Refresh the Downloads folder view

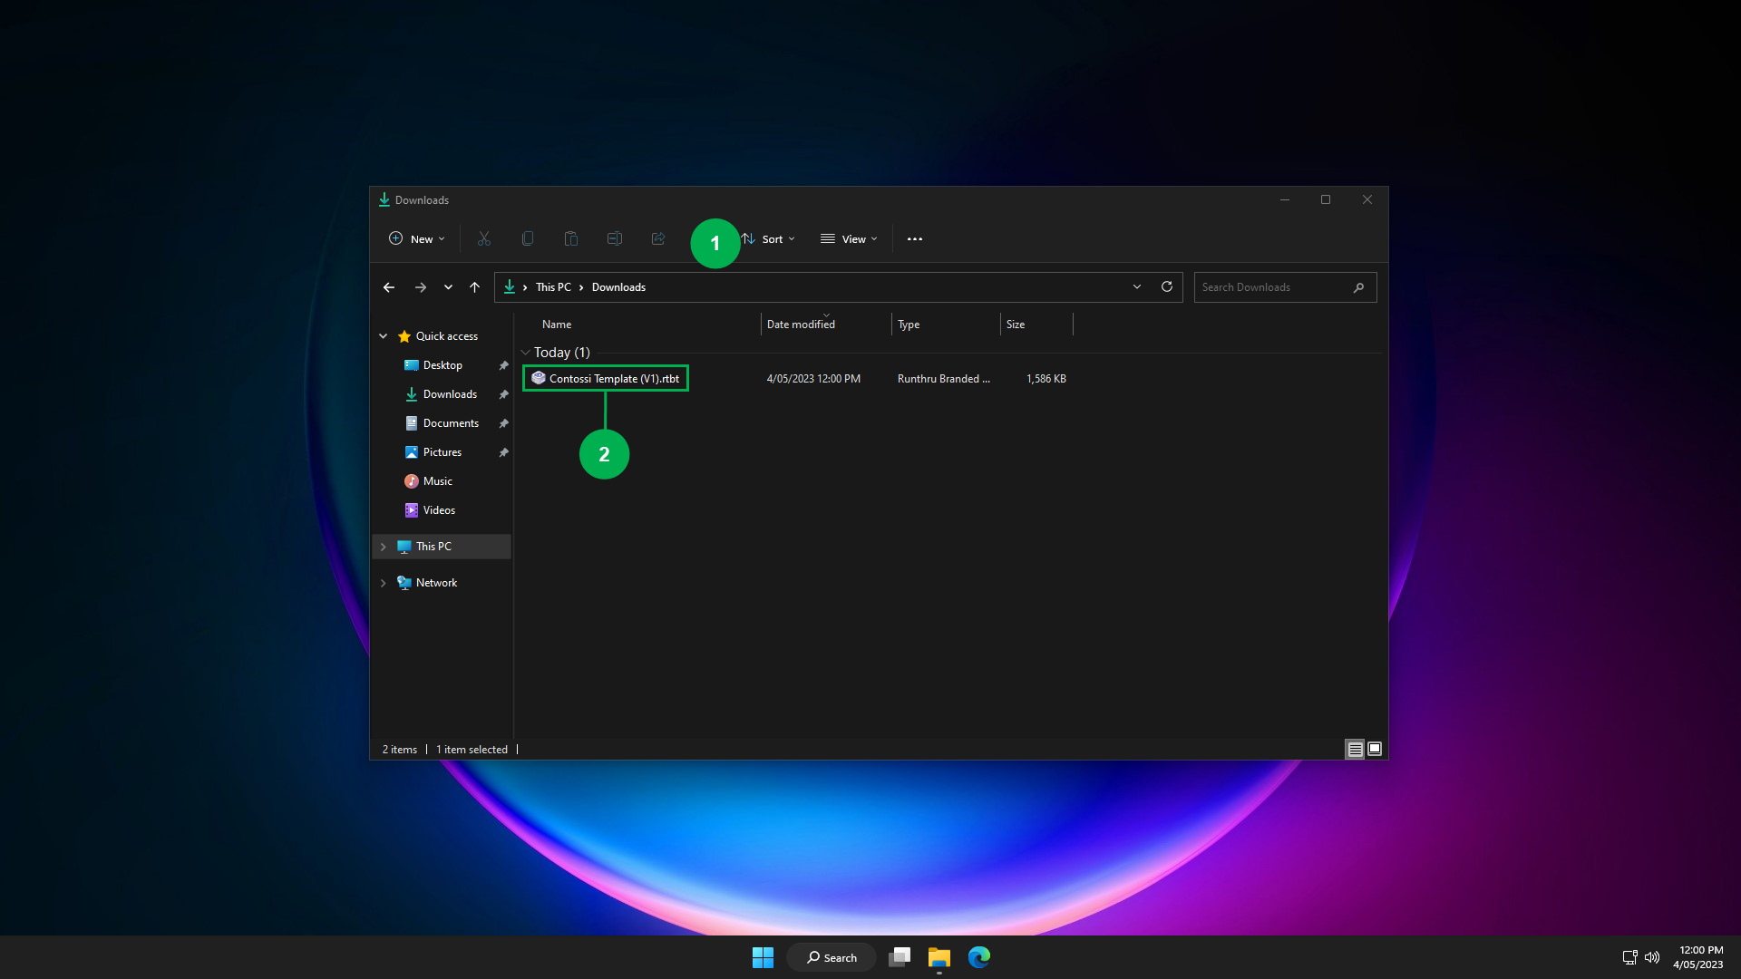(x=1167, y=287)
